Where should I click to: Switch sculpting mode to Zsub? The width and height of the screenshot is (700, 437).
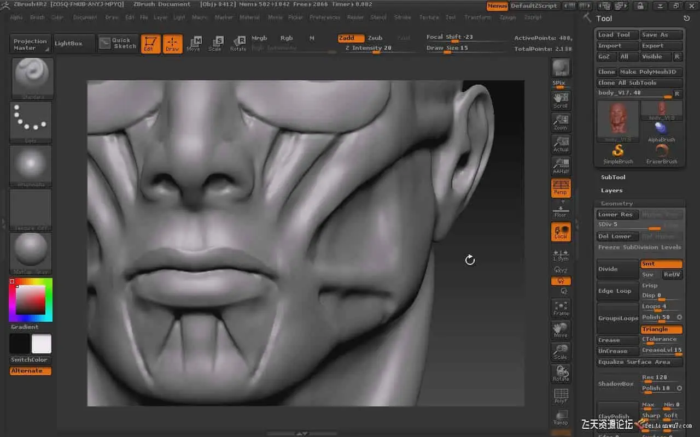pos(375,38)
